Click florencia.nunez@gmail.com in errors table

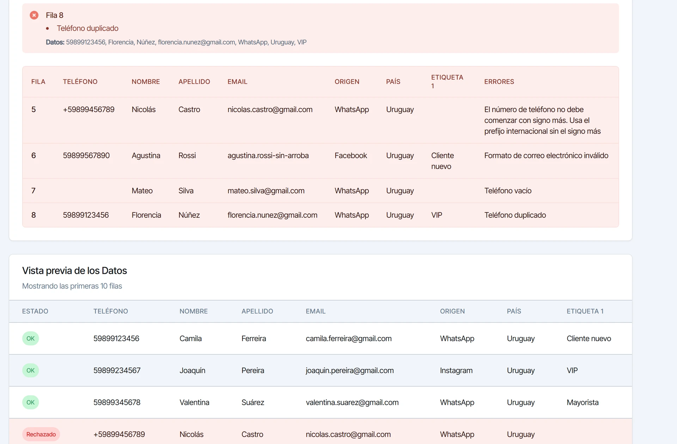pos(272,215)
